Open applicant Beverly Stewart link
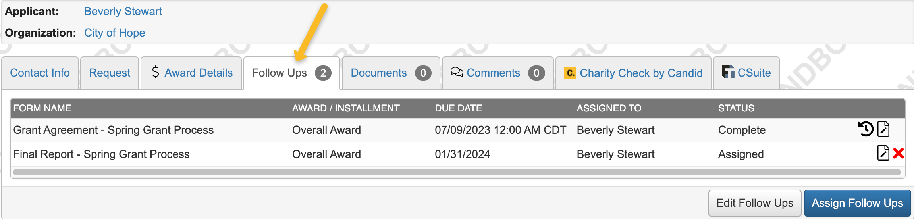914x219 pixels. [123, 11]
